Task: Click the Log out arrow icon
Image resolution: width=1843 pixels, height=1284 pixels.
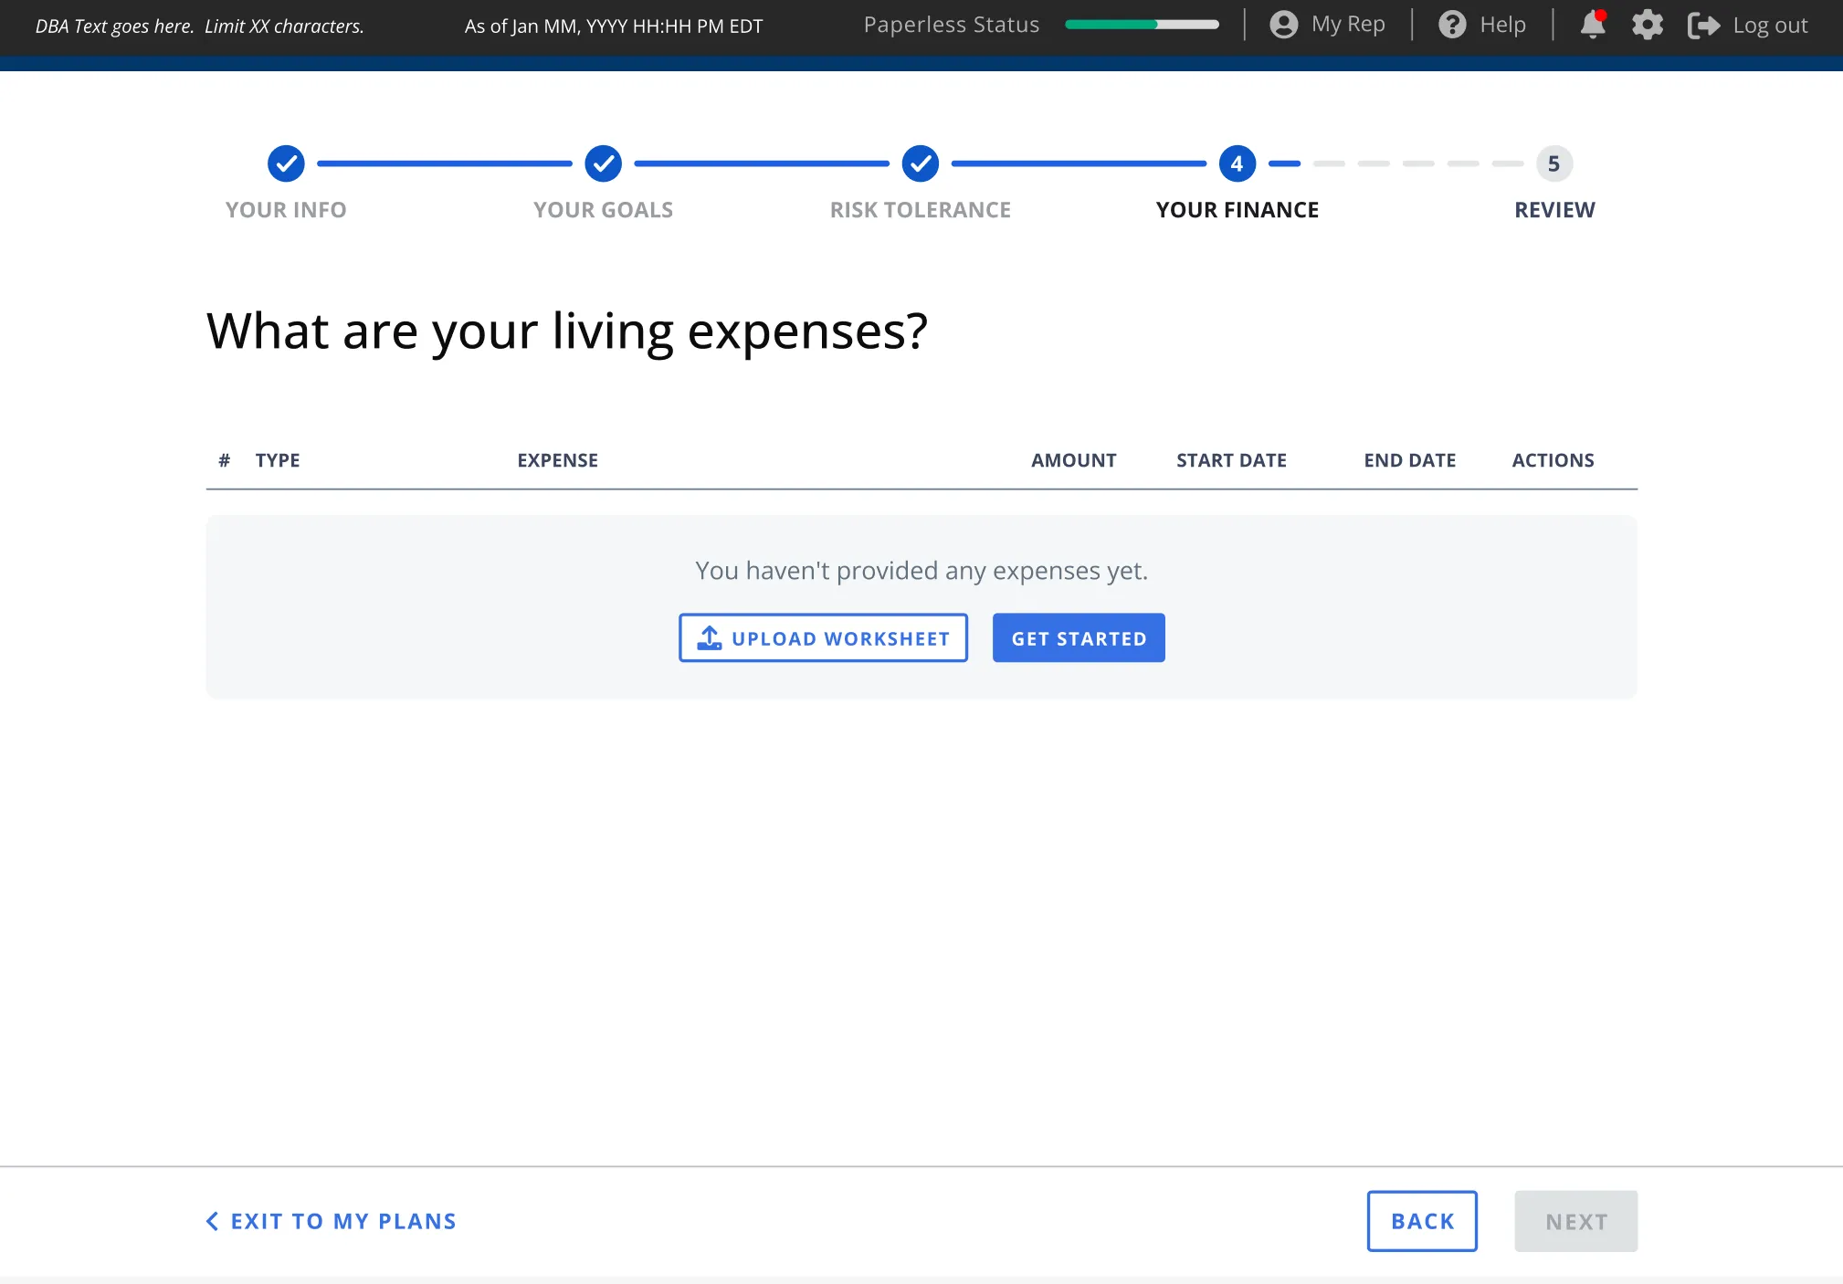Action: tap(1704, 26)
